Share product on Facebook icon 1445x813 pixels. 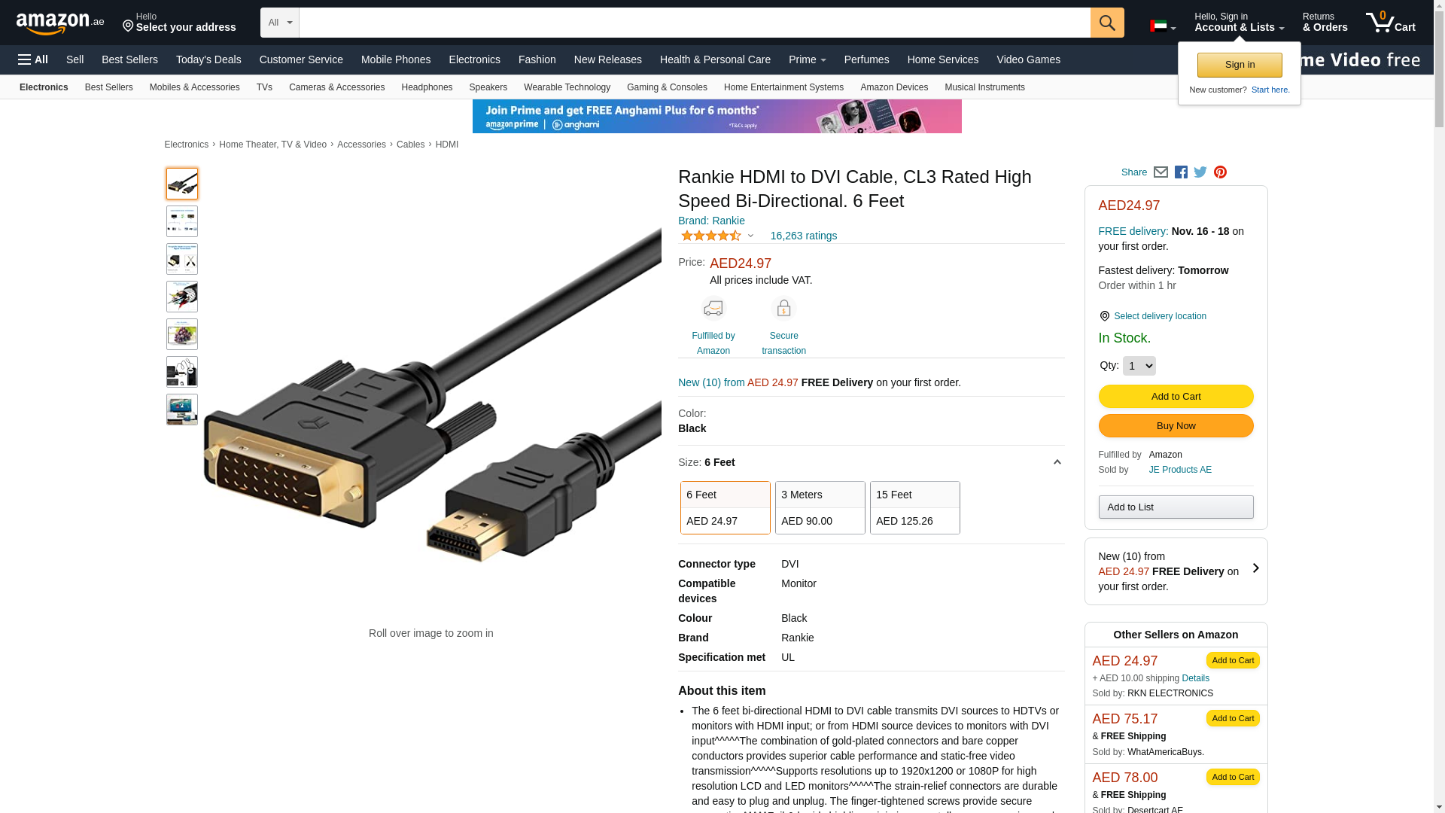click(1181, 172)
